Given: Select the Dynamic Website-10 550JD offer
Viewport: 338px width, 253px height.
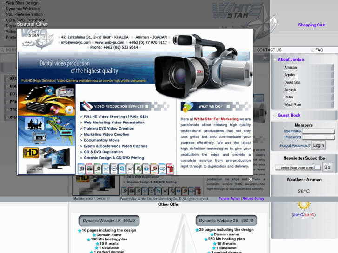Looking at the screenshot, I should [x=109, y=221].
